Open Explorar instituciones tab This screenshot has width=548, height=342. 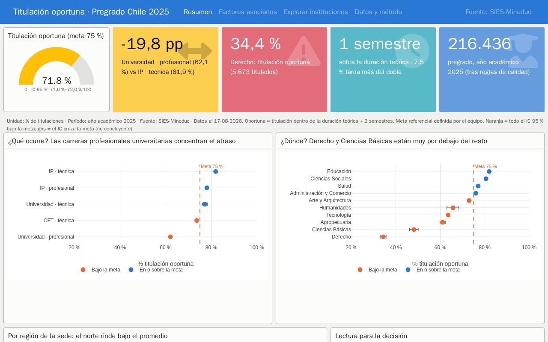coord(316,12)
